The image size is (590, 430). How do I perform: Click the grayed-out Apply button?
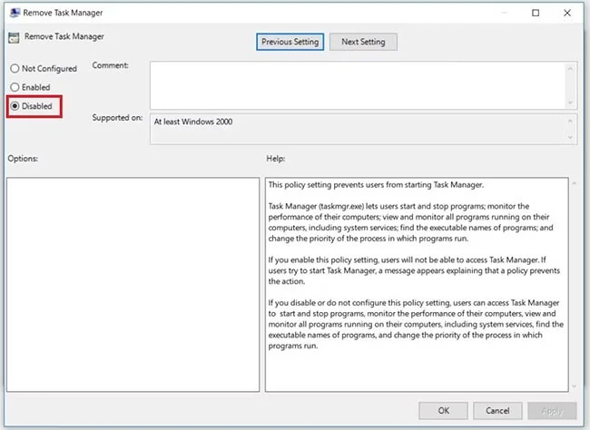tap(552, 410)
